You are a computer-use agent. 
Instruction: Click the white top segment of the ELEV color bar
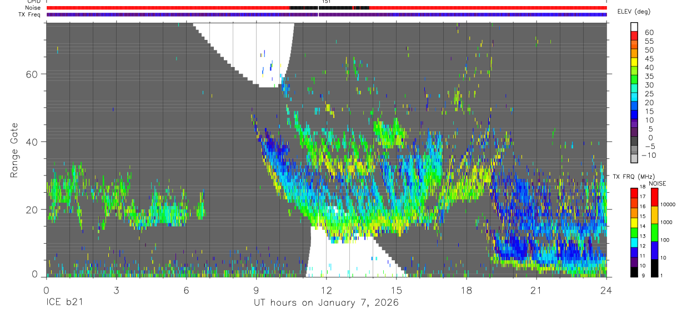click(x=634, y=27)
